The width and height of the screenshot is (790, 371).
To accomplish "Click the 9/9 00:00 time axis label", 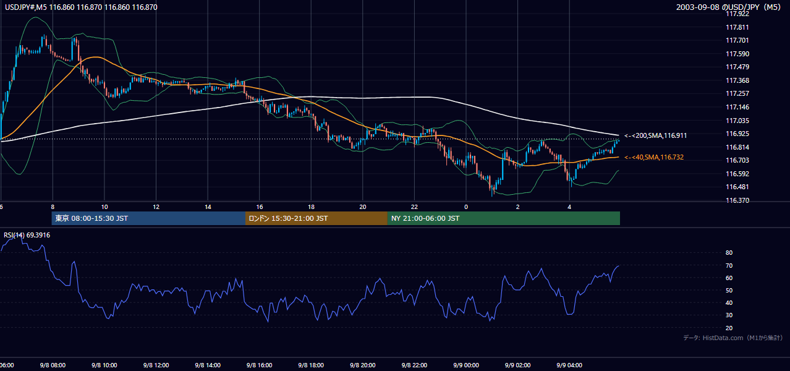I will pyautogui.click(x=466, y=365).
